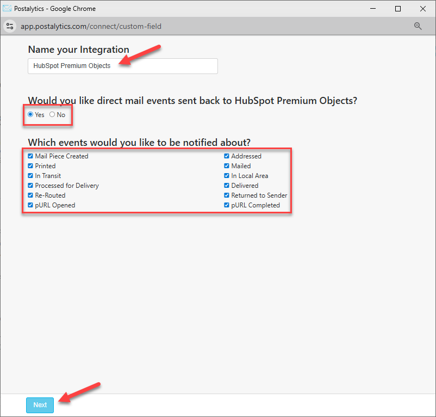Uncheck Mail Piece Created checkbox
Image resolution: width=436 pixels, height=417 pixels.
tap(30, 156)
